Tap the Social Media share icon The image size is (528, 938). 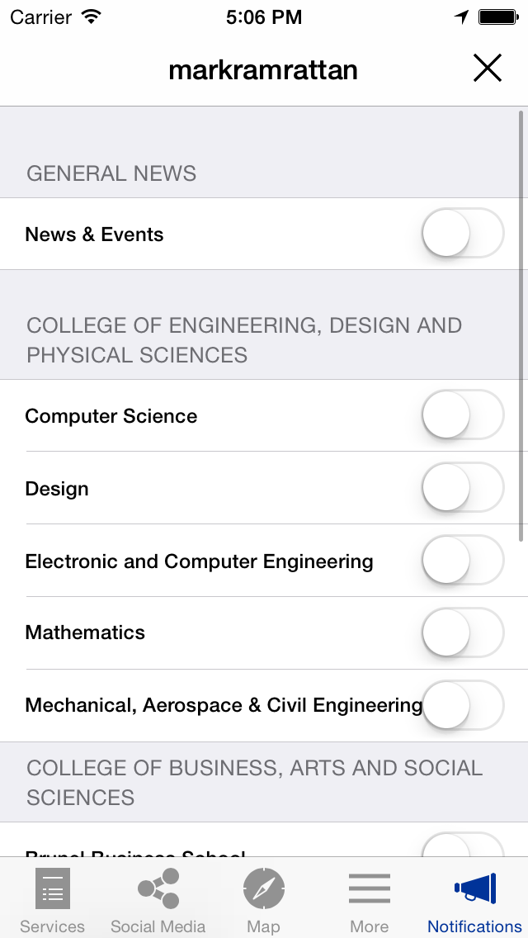[158, 888]
